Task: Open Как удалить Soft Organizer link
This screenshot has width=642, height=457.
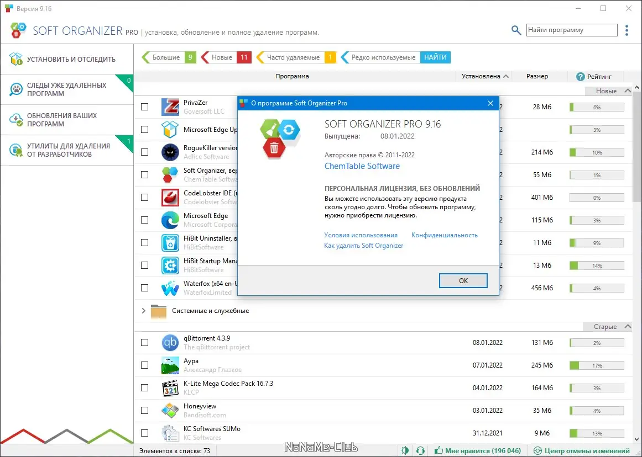Action: [364, 246]
